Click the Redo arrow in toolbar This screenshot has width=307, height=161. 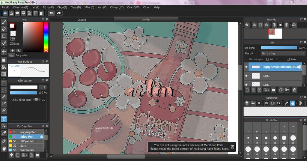[x=59, y=13]
